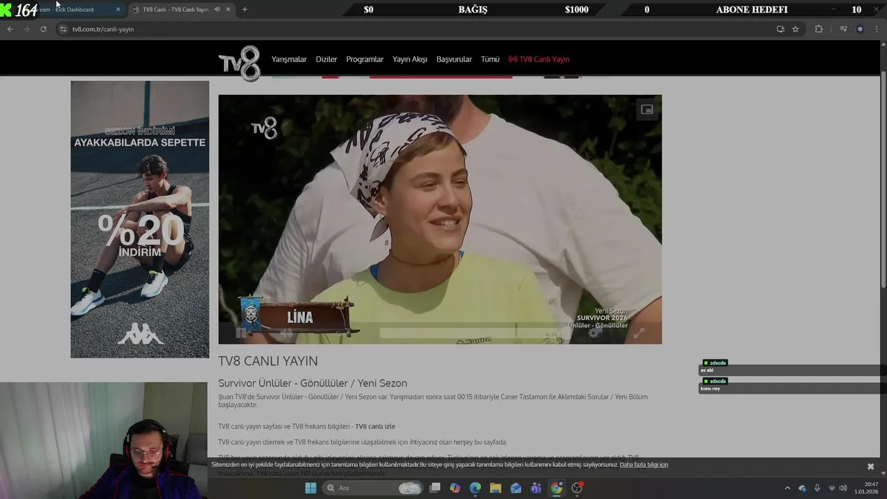Open the Başvurular menu item
Viewport: 887px width, 499px height.
454,59
